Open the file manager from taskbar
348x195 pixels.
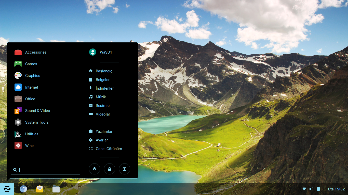pyautogui.click(x=56, y=189)
